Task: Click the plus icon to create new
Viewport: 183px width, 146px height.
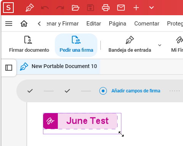Action: [x=136, y=8]
